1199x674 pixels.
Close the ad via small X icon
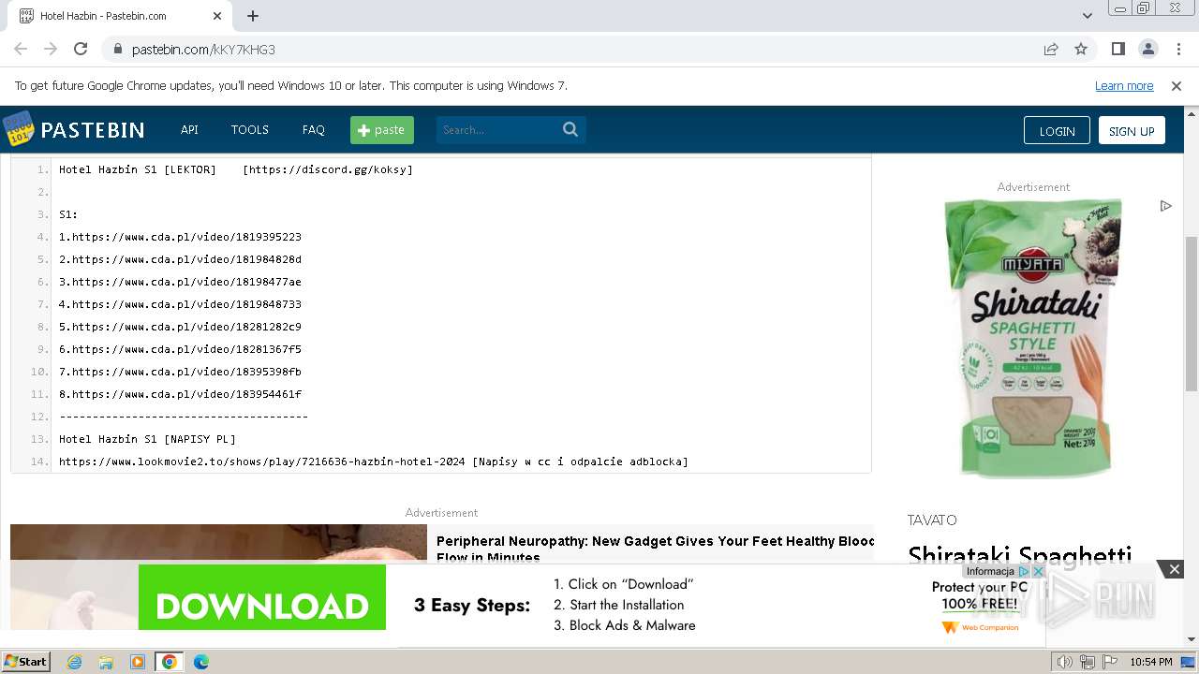coord(1038,571)
